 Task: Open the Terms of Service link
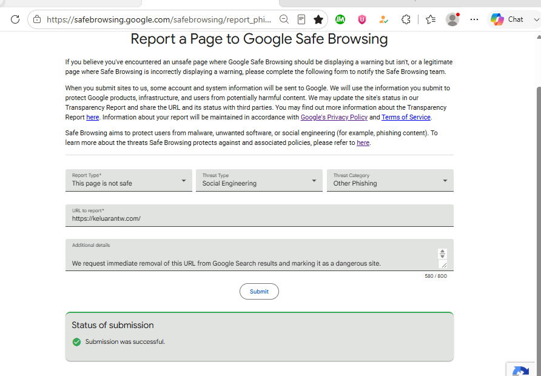coord(406,117)
